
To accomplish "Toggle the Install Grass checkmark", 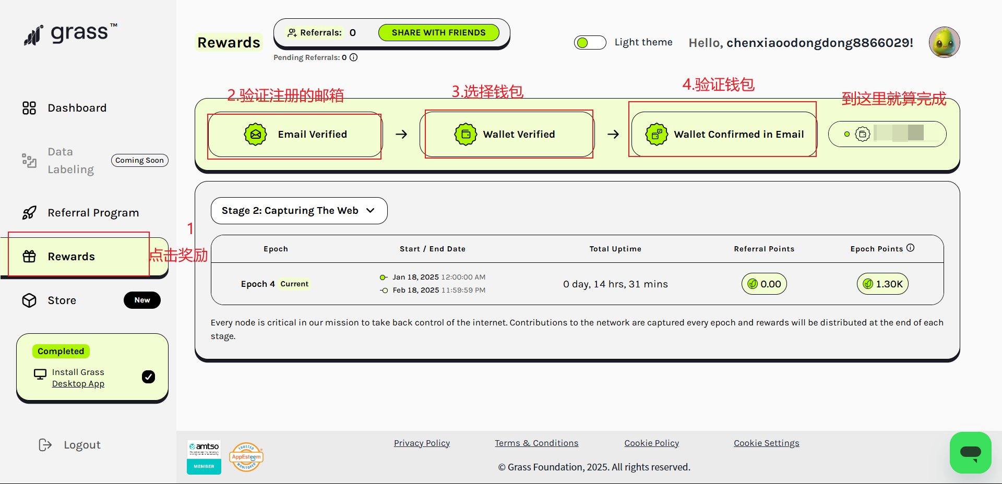I will point(148,377).
